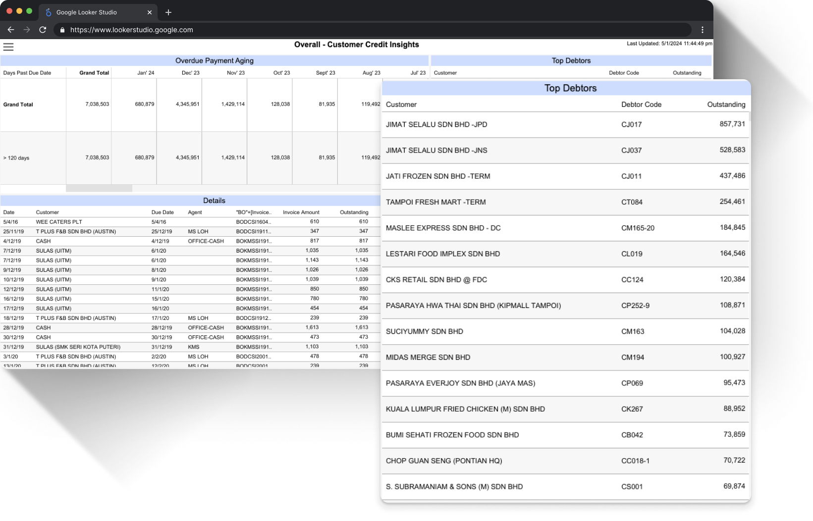The width and height of the screenshot is (813, 521).
Task: Select PASARAYA EVERJOY SDN BHD row
Action: tap(565, 383)
